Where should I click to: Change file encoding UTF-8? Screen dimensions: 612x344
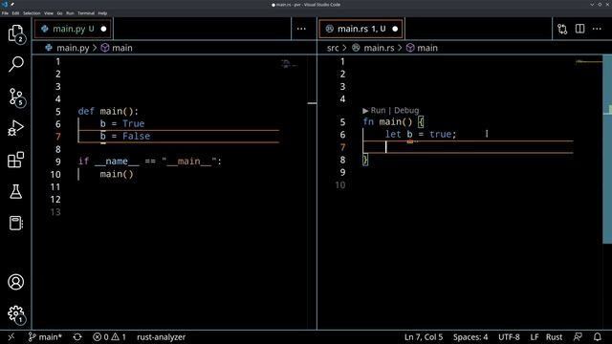[509, 337]
